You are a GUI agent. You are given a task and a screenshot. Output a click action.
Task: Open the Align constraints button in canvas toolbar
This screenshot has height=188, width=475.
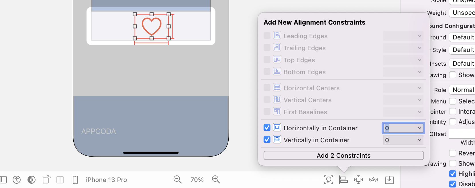point(343,180)
